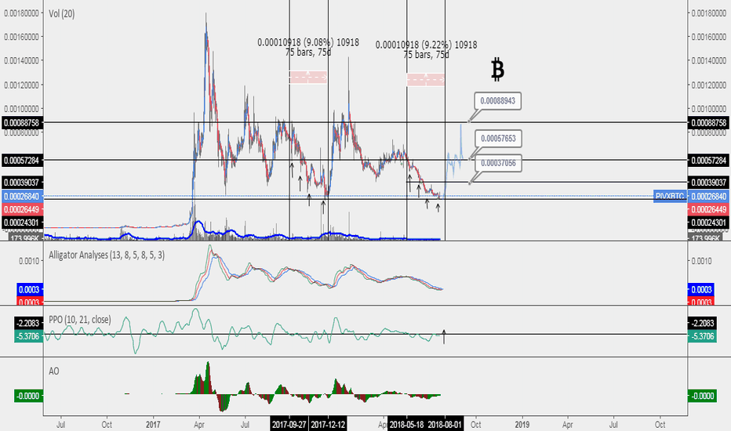Click the blue 0.0003 Alligator value on the left axis
The image size is (731, 431).
click(29, 289)
